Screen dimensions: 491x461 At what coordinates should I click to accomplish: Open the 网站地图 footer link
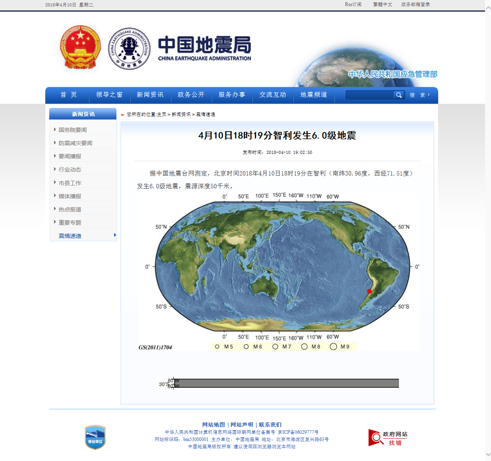click(214, 424)
